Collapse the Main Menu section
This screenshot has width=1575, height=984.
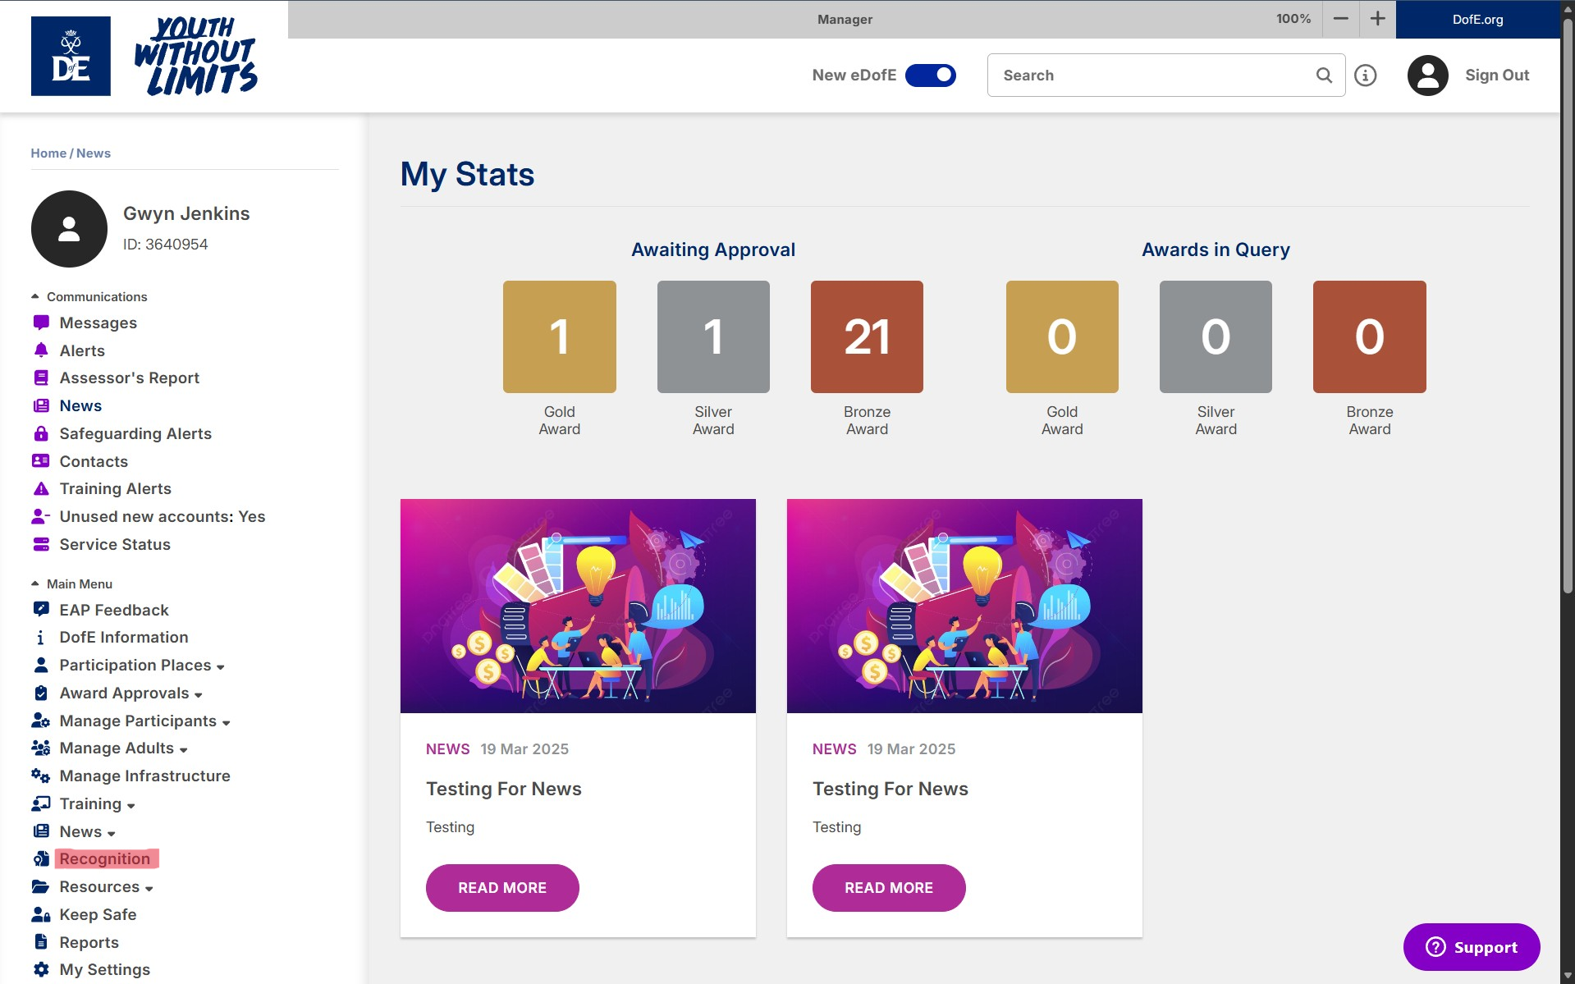coord(35,584)
